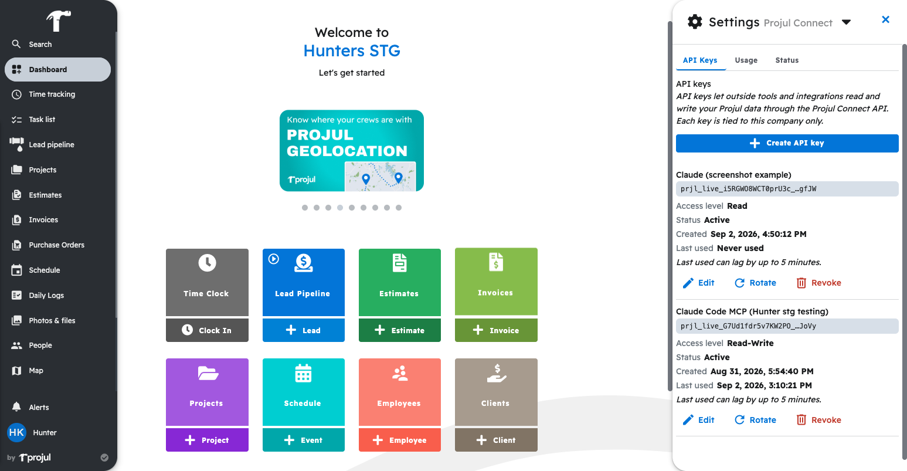Click the checkmark status icon beside Projul logo
The width and height of the screenshot is (907, 471).
(104, 458)
